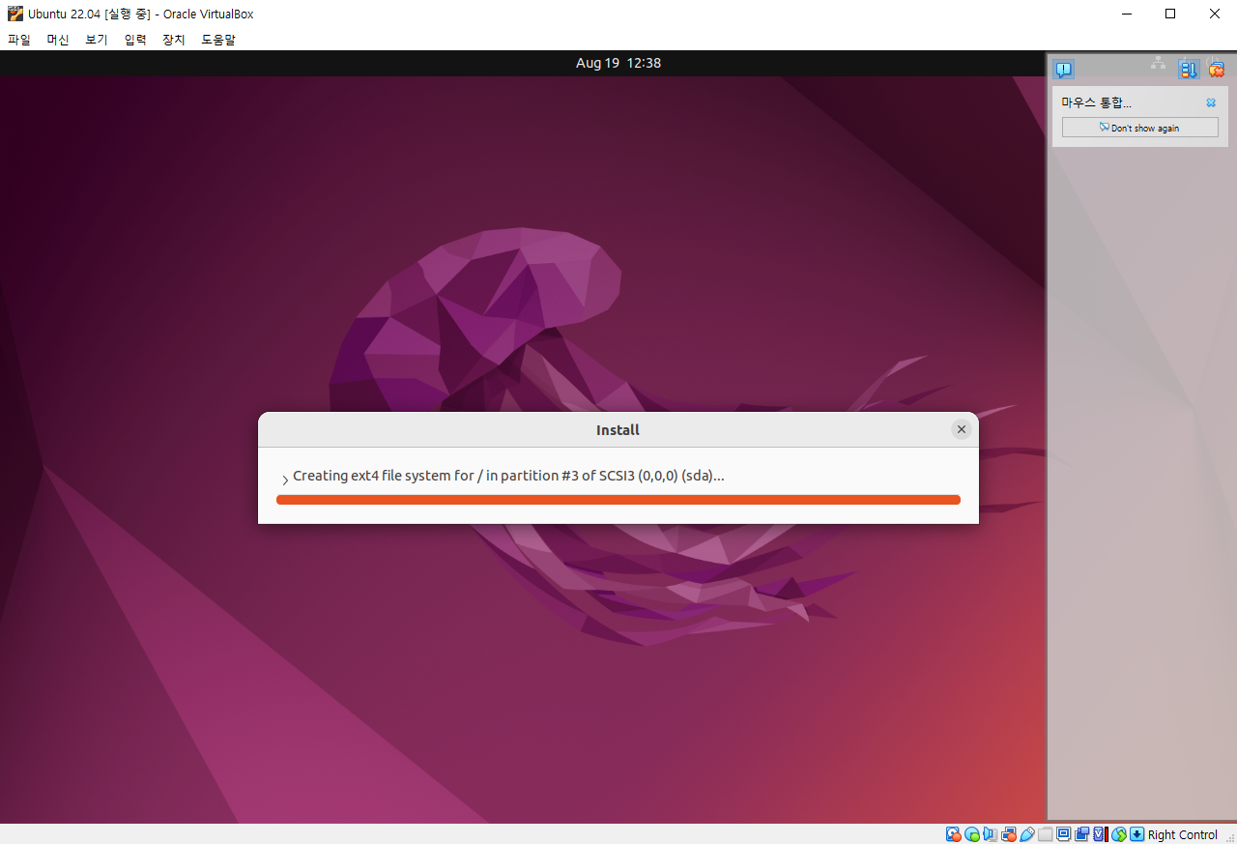
Task: Open the Ubuntu network icon in top bar
Action: tap(1158, 63)
